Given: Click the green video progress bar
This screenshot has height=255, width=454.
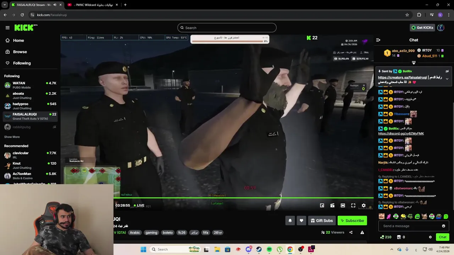Looking at the screenshot, I should pyautogui.click(x=243, y=198).
